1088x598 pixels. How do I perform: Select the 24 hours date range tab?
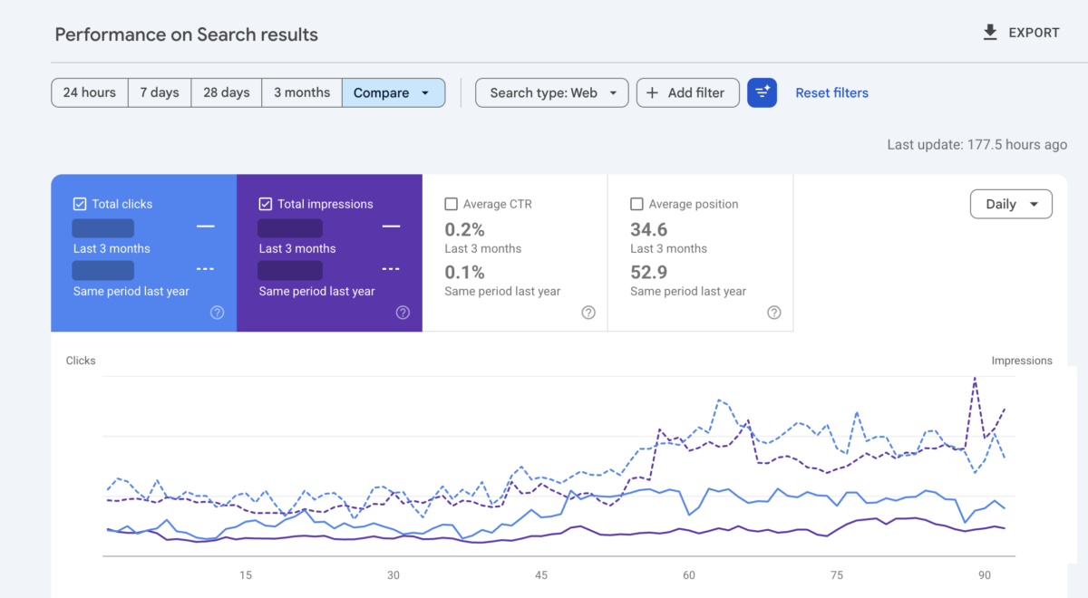tap(89, 92)
